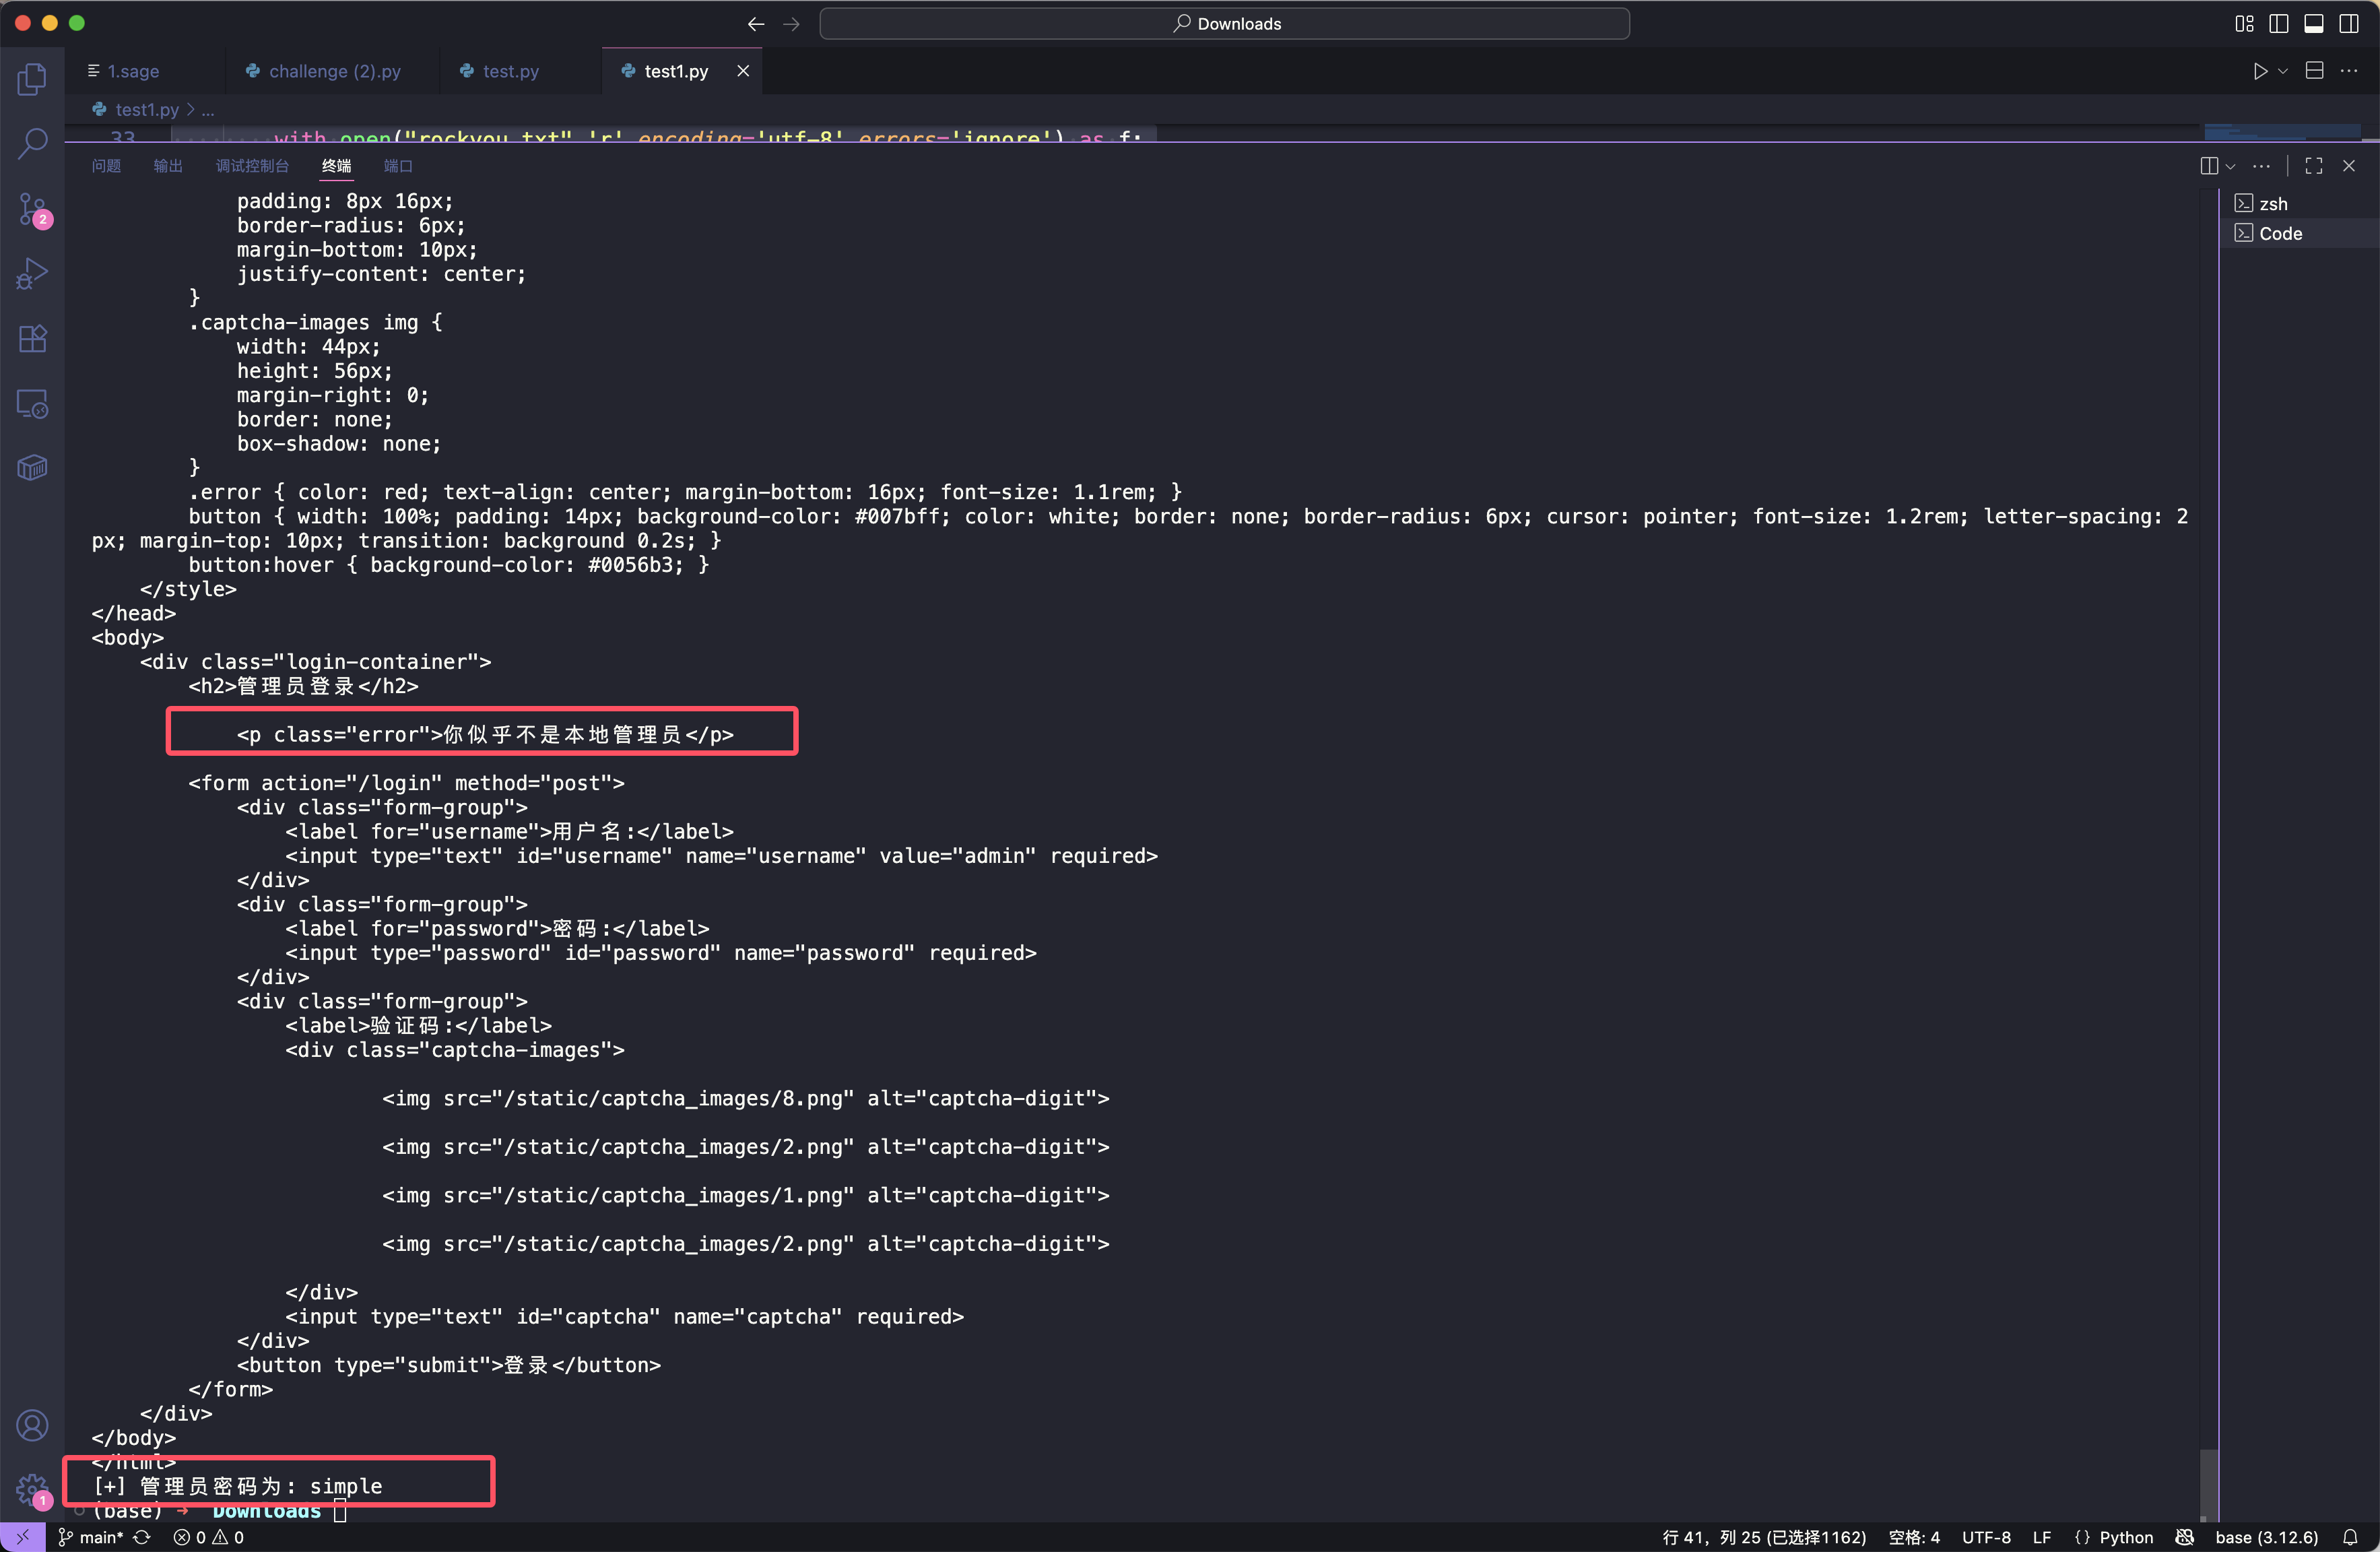Toggle primary sidebar visibility in title bar
Viewport: 2380px width, 1552px height.
(x=2279, y=24)
